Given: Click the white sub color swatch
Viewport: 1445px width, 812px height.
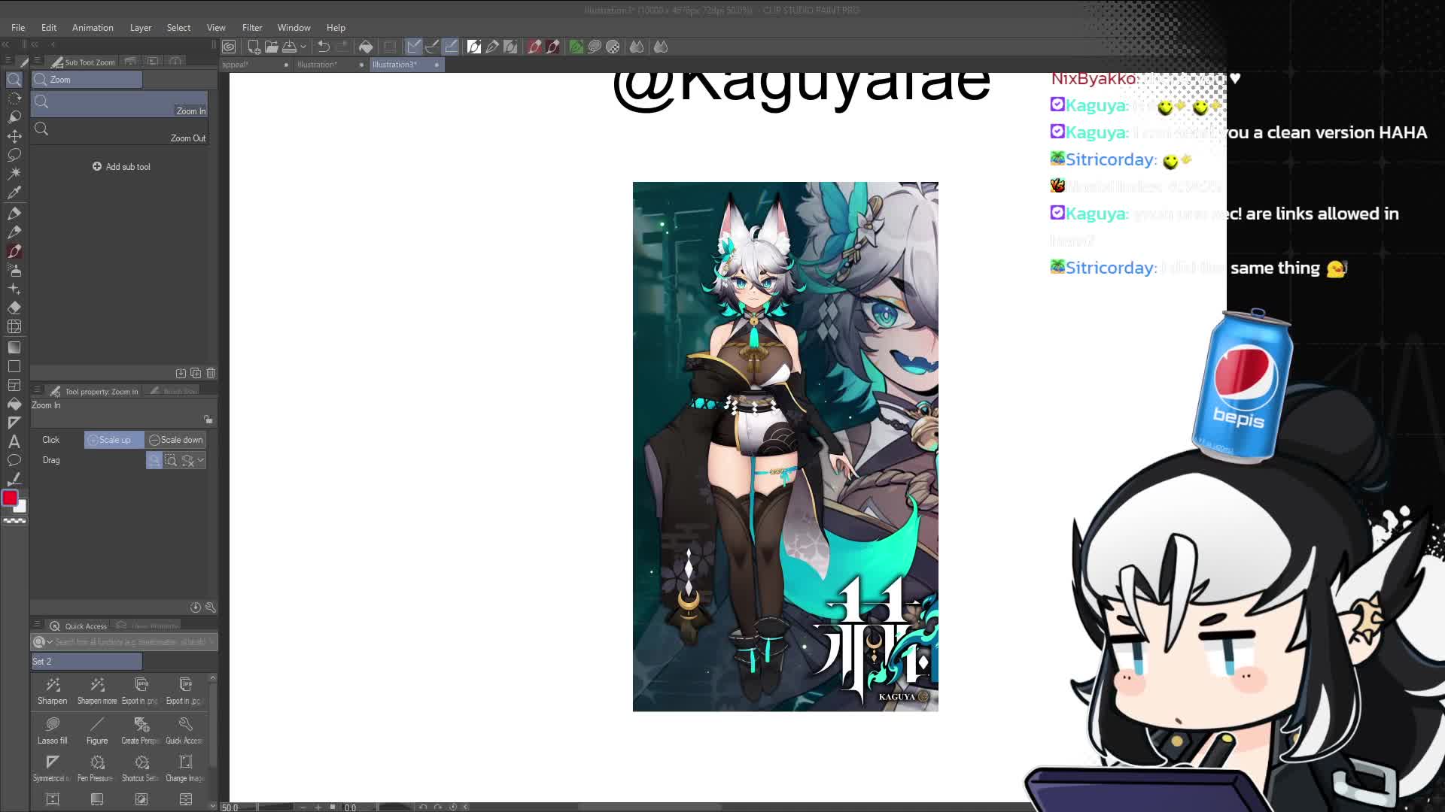Looking at the screenshot, I should [x=21, y=507].
